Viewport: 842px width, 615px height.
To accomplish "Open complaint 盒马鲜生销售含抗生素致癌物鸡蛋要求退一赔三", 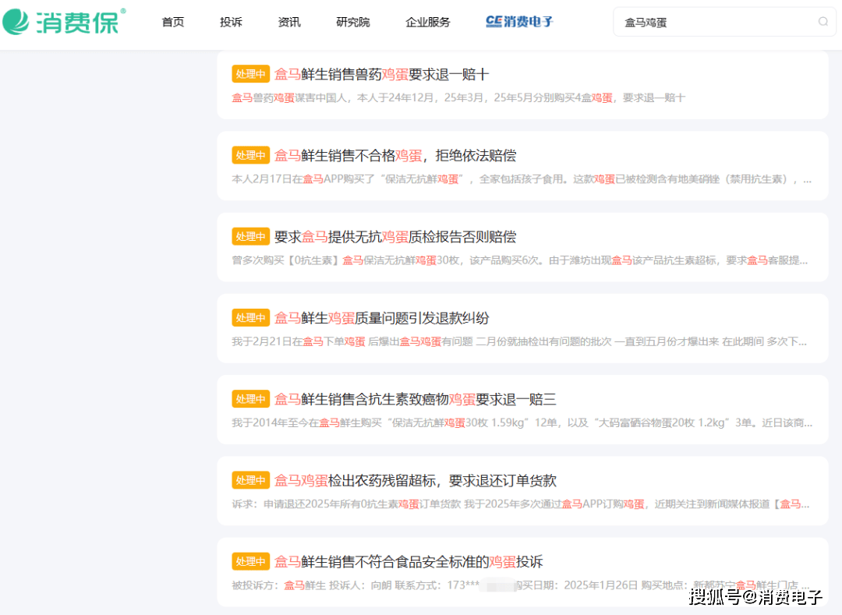I will pyautogui.click(x=415, y=399).
